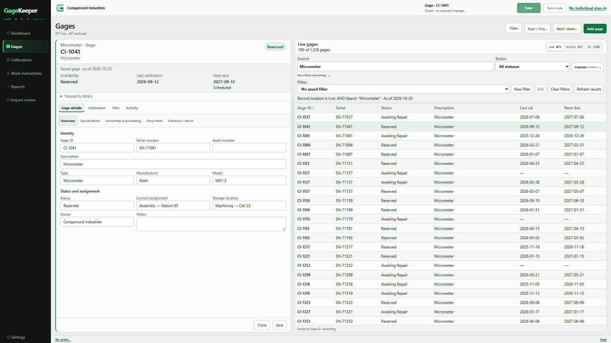The width and height of the screenshot is (611, 343).
Task: Sort by Gage ID column header
Action: (305, 108)
